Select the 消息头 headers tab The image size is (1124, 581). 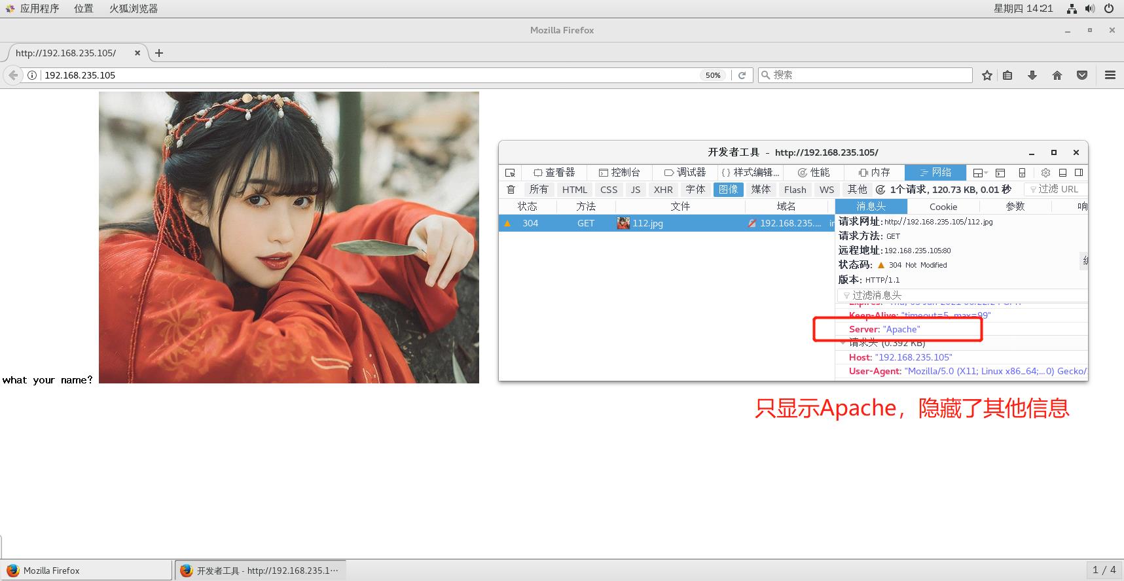pos(871,207)
